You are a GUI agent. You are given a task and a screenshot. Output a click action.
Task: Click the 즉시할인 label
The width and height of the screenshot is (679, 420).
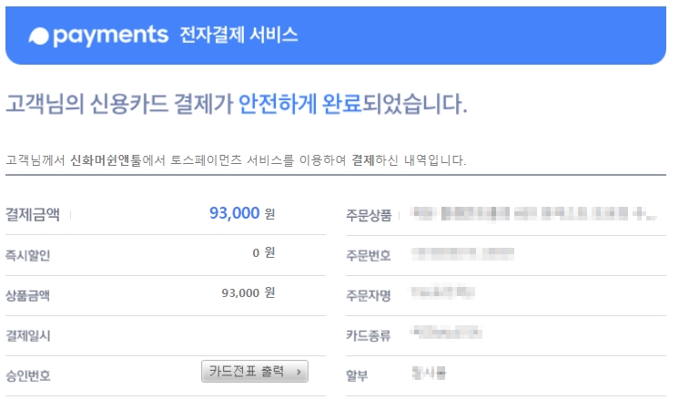[27, 255]
